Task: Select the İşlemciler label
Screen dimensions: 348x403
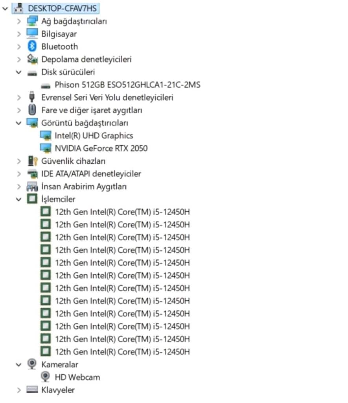Action: [58, 200]
